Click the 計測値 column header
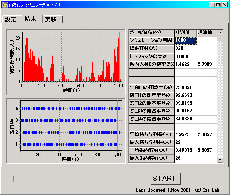 click(x=185, y=32)
